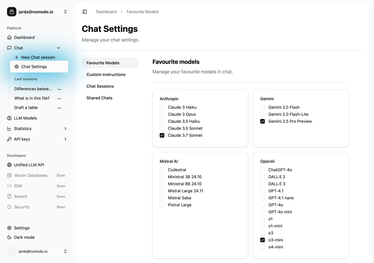Check DALL·E 3 checkbox
This screenshot has height=263, width=374.
pos(263,184)
